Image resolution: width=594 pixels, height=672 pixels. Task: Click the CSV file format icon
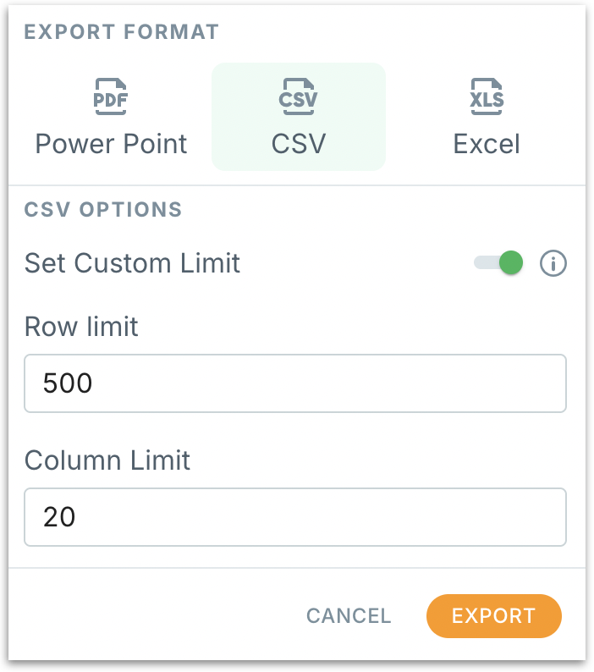(299, 96)
